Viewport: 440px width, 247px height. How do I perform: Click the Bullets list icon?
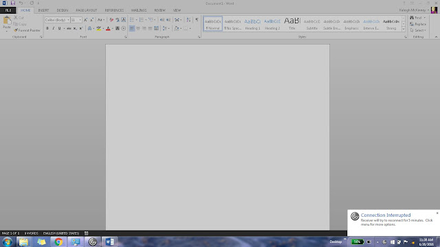[x=132, y=20]
